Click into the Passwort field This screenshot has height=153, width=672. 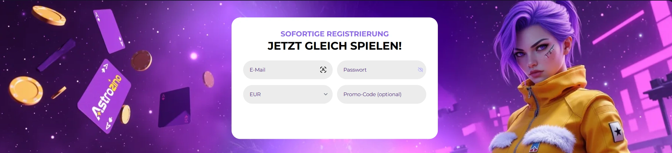coord(377,70)
